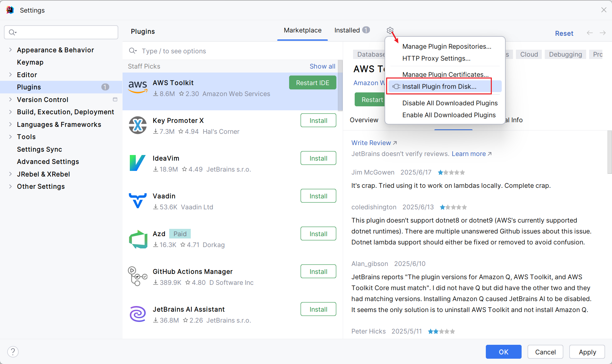This screenshot has width=612, height=364.
Task: Navigate back with the left arrow icon
Action: tap(590, 33)
